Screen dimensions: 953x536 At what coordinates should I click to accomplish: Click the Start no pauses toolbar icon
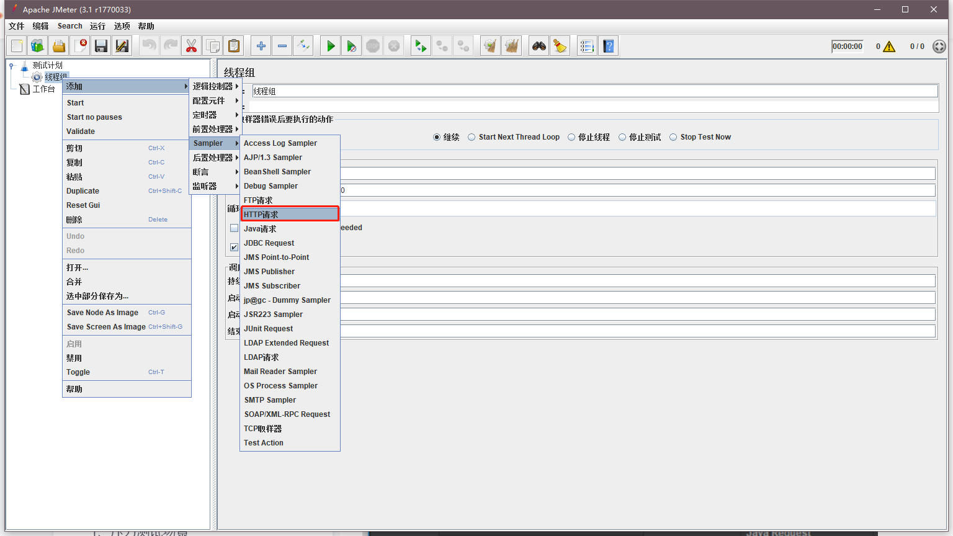351,46
